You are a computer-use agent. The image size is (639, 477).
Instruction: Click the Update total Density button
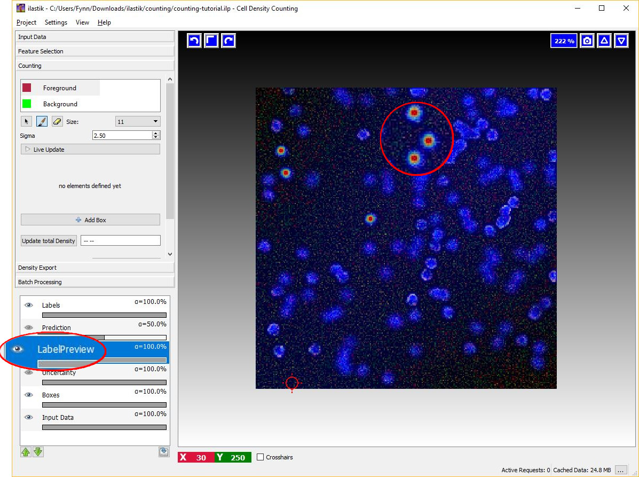tap(49, 241)
